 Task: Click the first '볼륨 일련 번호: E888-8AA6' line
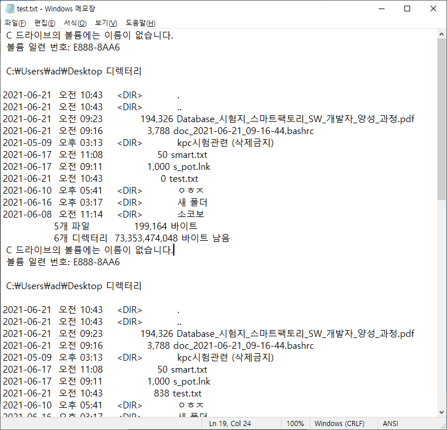point(63,47)
